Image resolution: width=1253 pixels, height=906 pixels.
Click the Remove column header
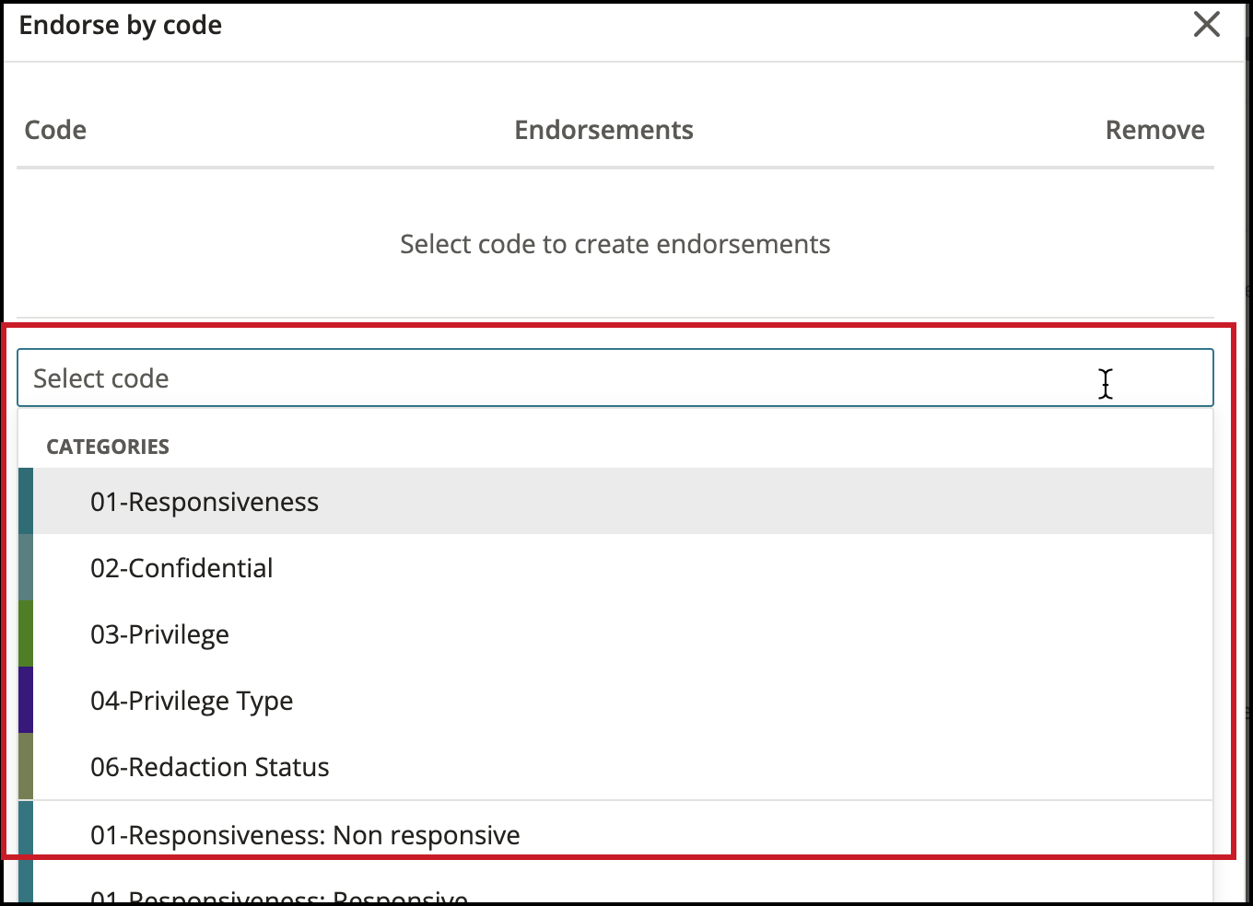1154,130
